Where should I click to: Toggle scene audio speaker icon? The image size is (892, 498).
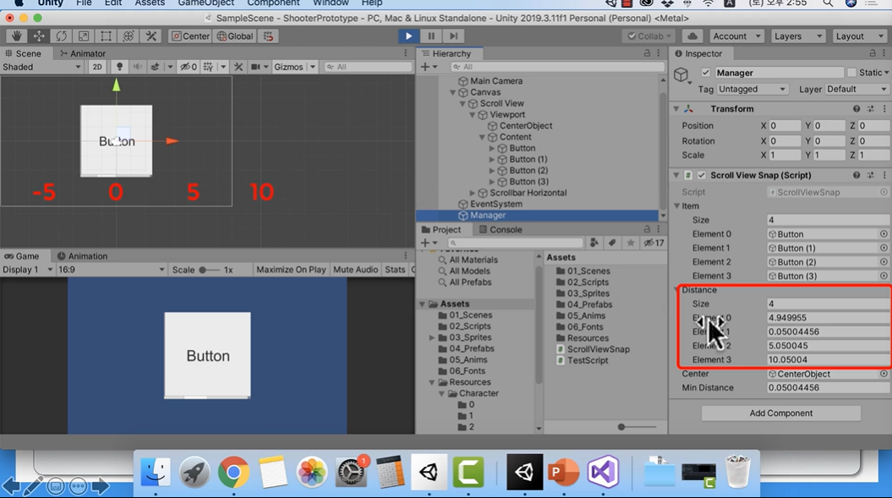coord(137,67)
